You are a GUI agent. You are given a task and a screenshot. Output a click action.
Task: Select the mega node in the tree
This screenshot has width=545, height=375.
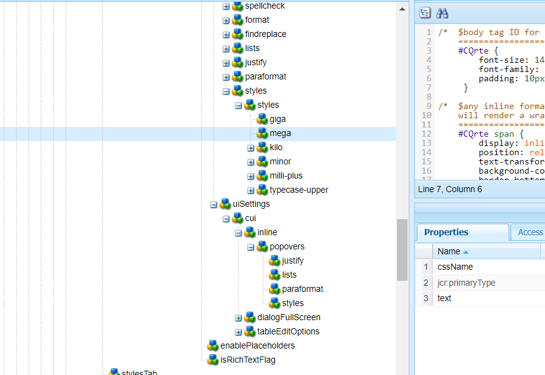[280, 133]
